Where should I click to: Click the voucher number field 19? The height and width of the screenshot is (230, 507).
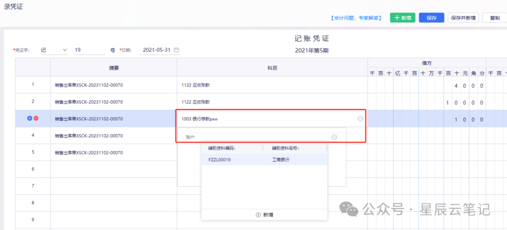[90, 50]
